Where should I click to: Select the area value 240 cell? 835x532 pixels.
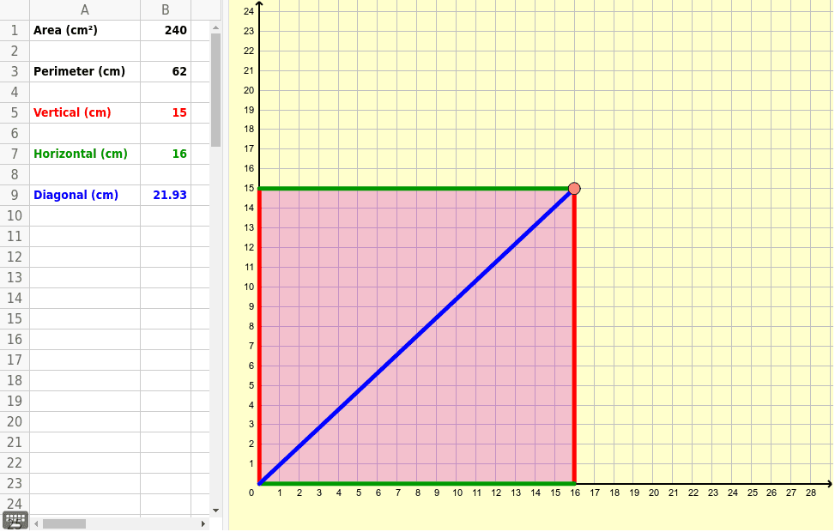click(x=166, y=30)
